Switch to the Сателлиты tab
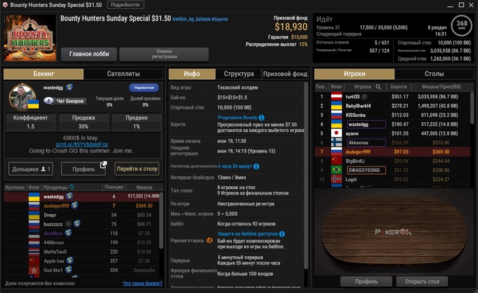The height and width of the screenshot is (293, 478). coord(124,74)
